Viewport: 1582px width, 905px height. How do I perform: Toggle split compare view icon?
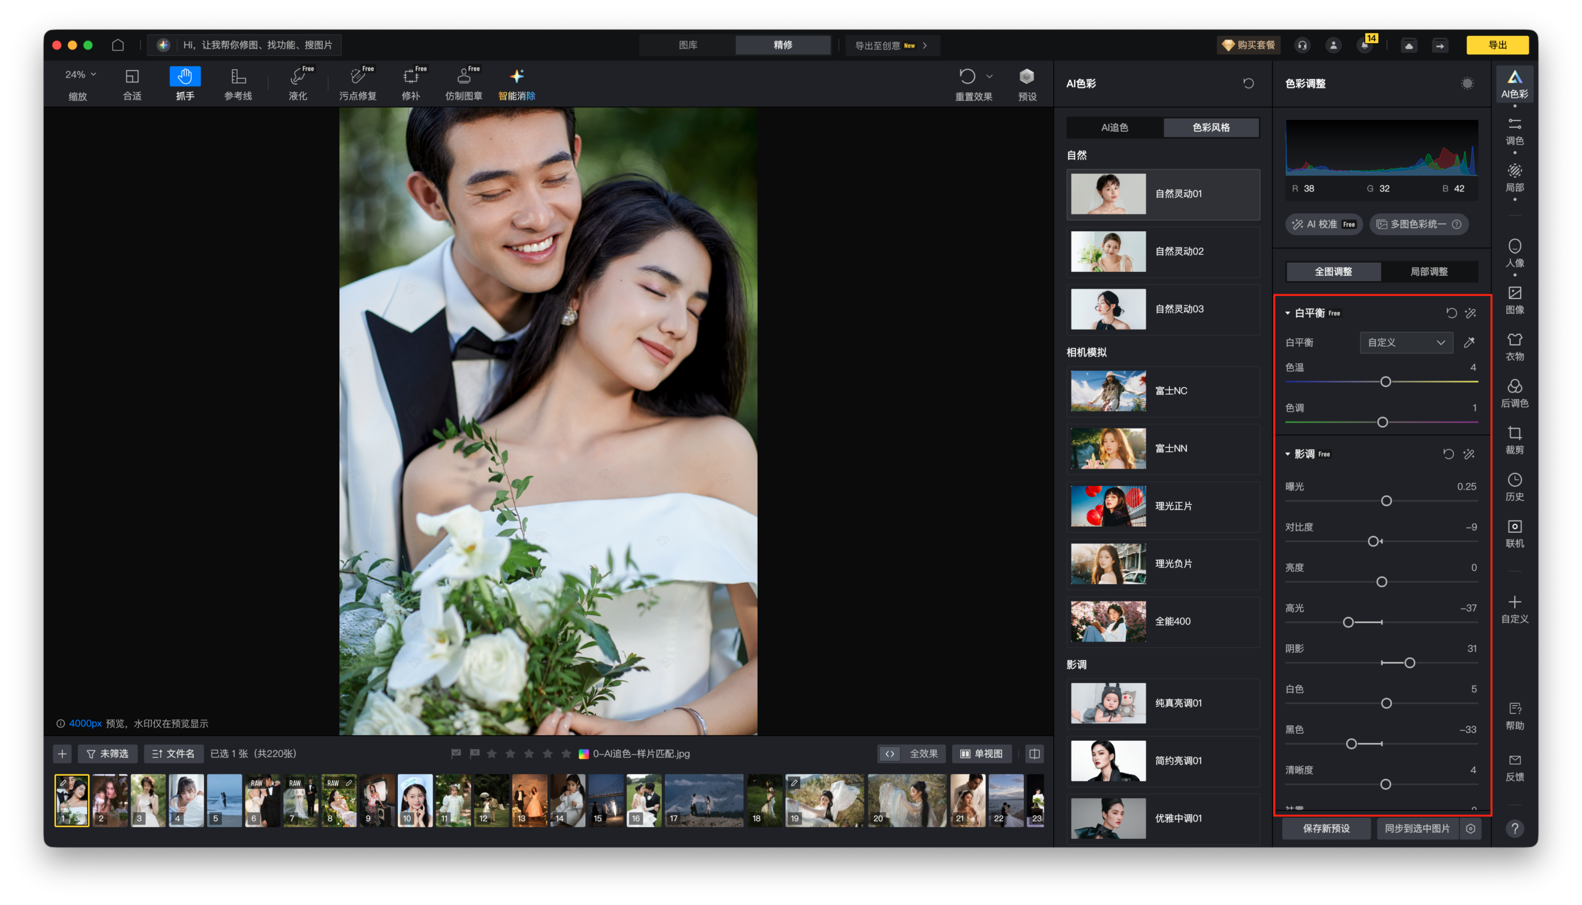click(x=1034, y=754)
